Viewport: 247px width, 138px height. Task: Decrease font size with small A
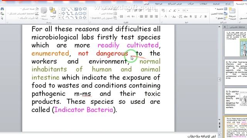click(x=170, y=11)
